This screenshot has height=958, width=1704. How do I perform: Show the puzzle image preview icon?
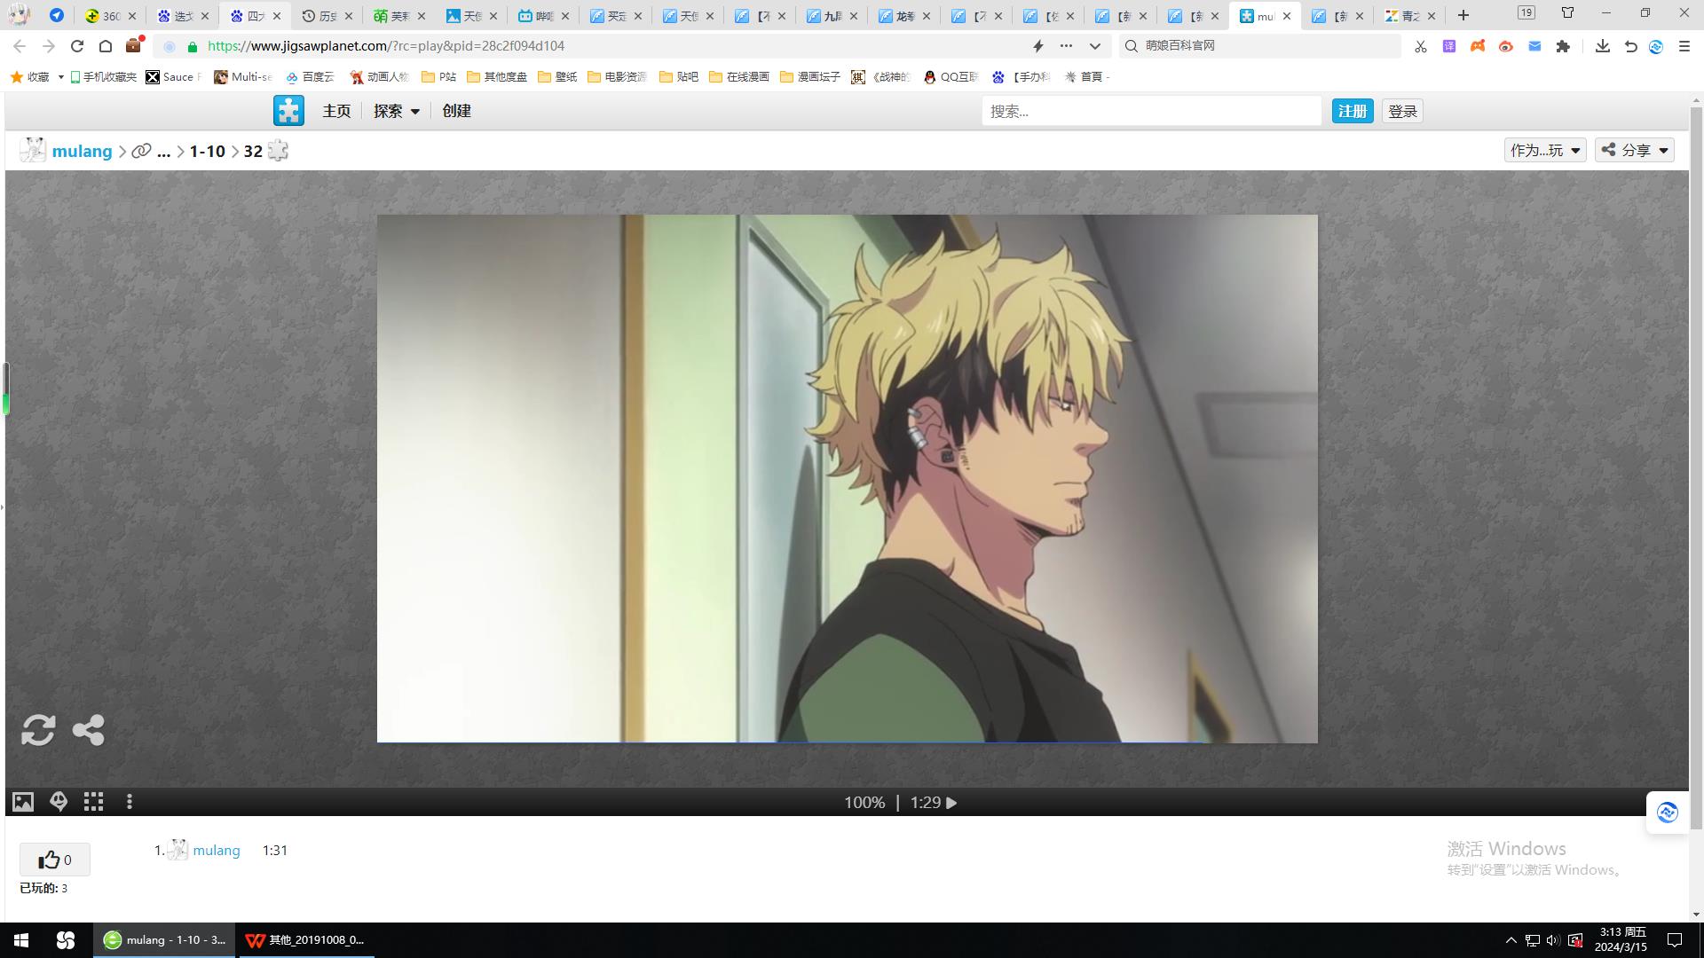point(23,802)
